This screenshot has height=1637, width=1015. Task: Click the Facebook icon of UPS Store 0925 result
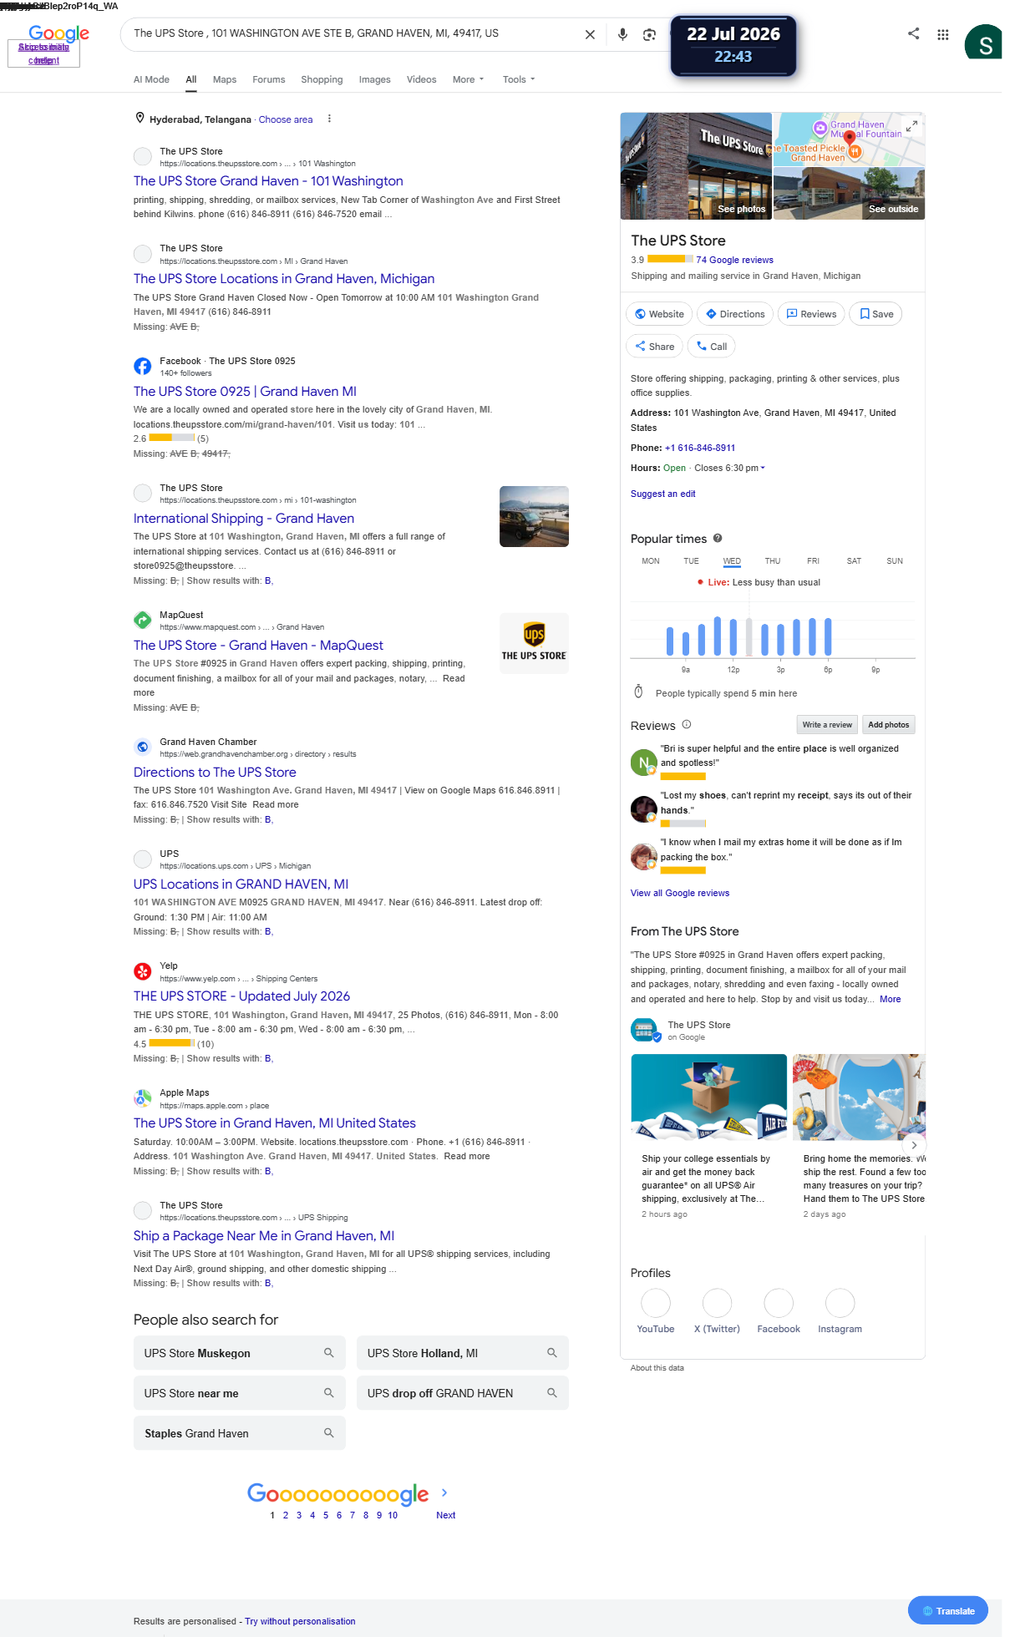point(143,366)
